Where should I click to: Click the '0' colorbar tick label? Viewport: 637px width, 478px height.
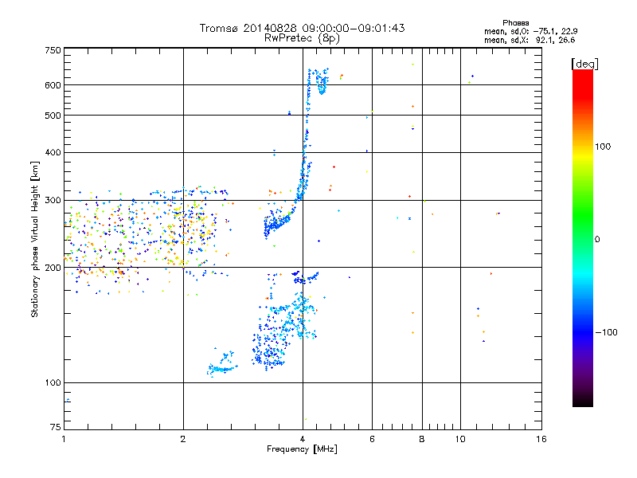coord(597,239)
